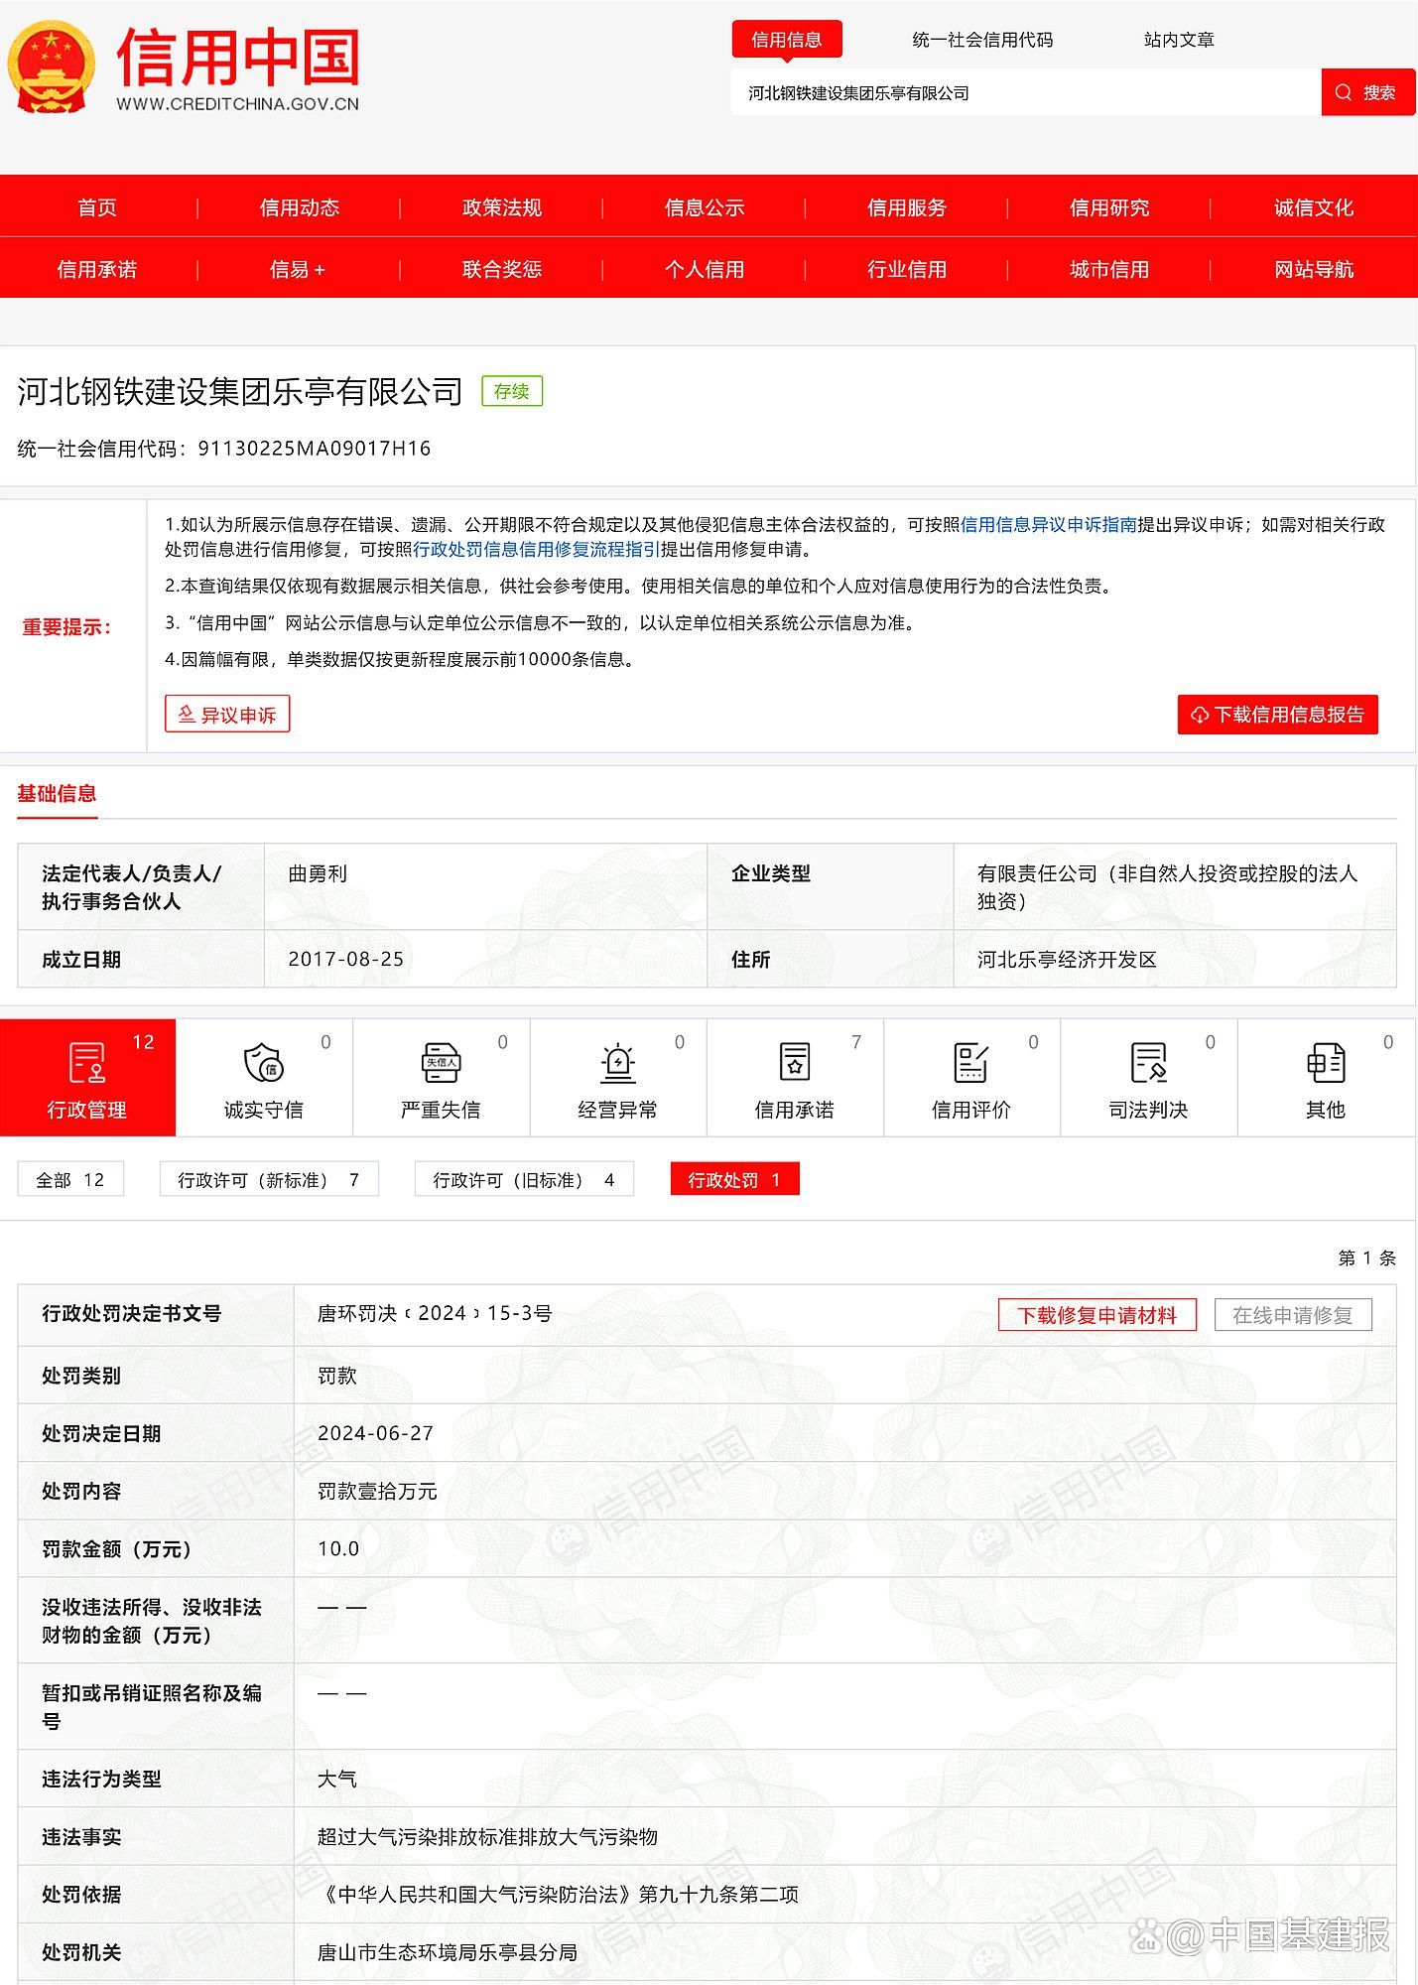Open the 信用动态 menu item

pyautogui.click(x=300, y=207)
